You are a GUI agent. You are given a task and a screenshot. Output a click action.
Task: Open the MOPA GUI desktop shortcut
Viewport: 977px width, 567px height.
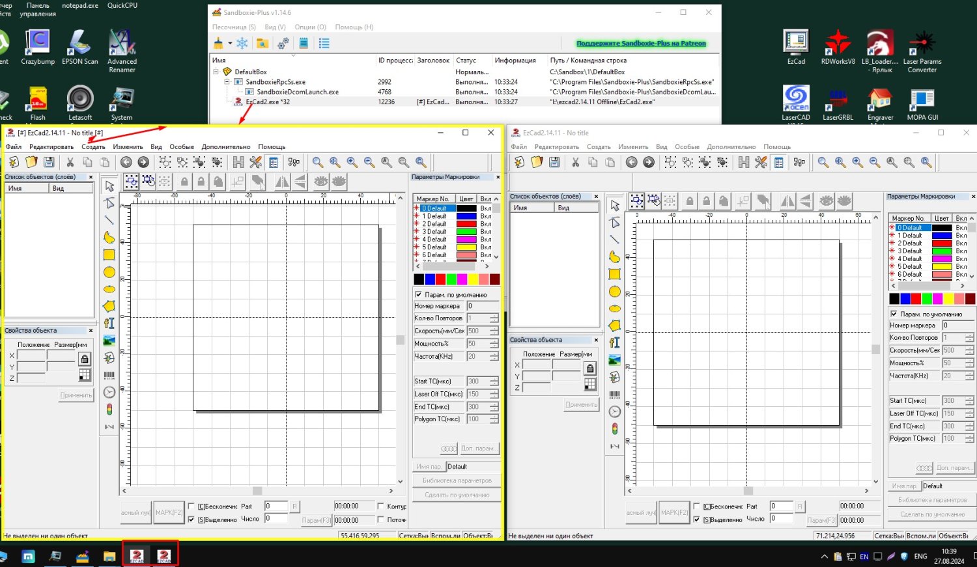click(x=922, y=104)
